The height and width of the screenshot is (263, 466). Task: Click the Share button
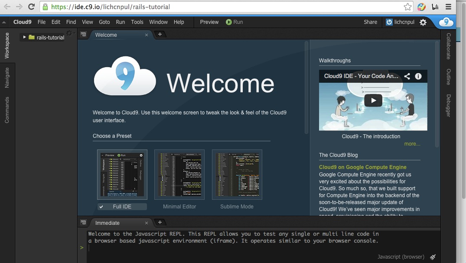[x=370, y=22]
